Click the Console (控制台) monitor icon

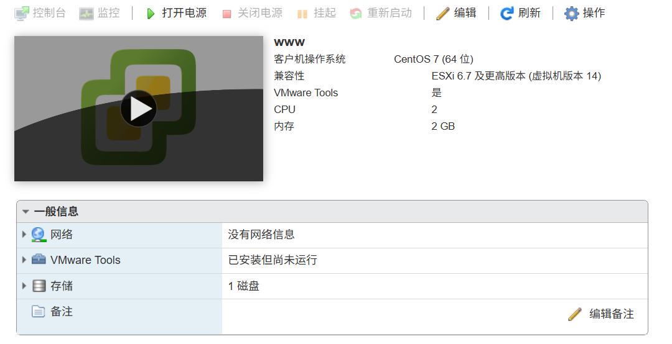(x=21, y=13)
